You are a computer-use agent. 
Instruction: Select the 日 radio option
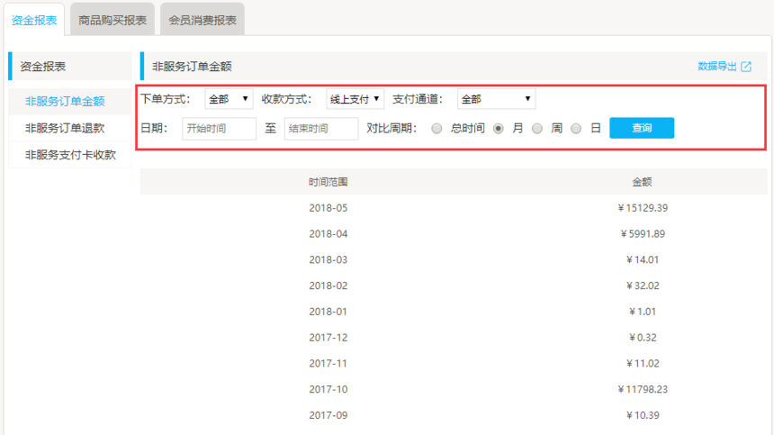tap(576, 129)
